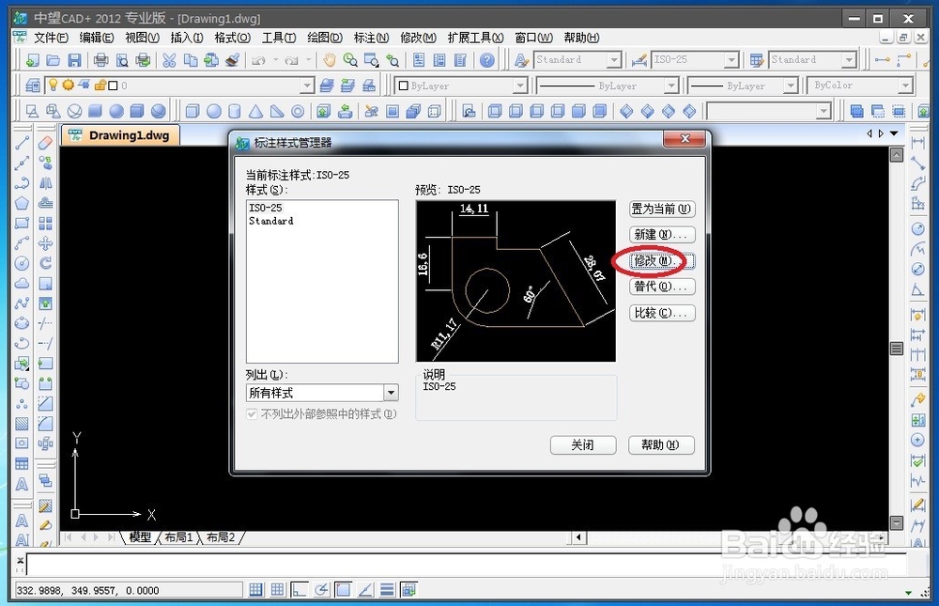Screen dimensions: 939x606
Task: Open the lineweight ByLayer dropdown
Action: coord(791,85)
